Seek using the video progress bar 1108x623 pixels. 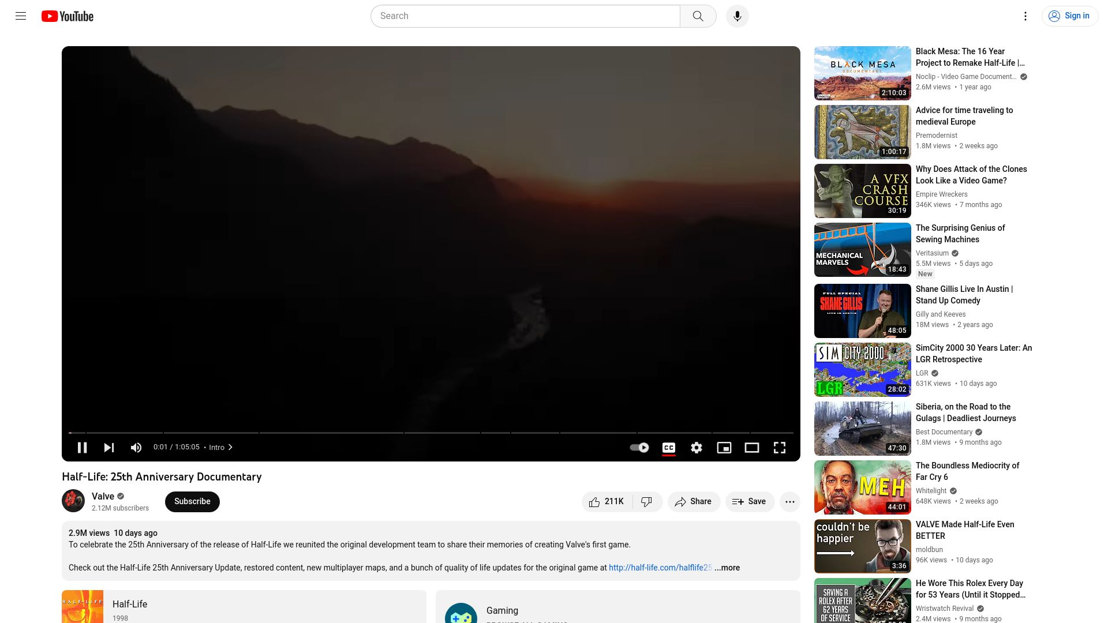pyautogui.click(x=431, y=433)
